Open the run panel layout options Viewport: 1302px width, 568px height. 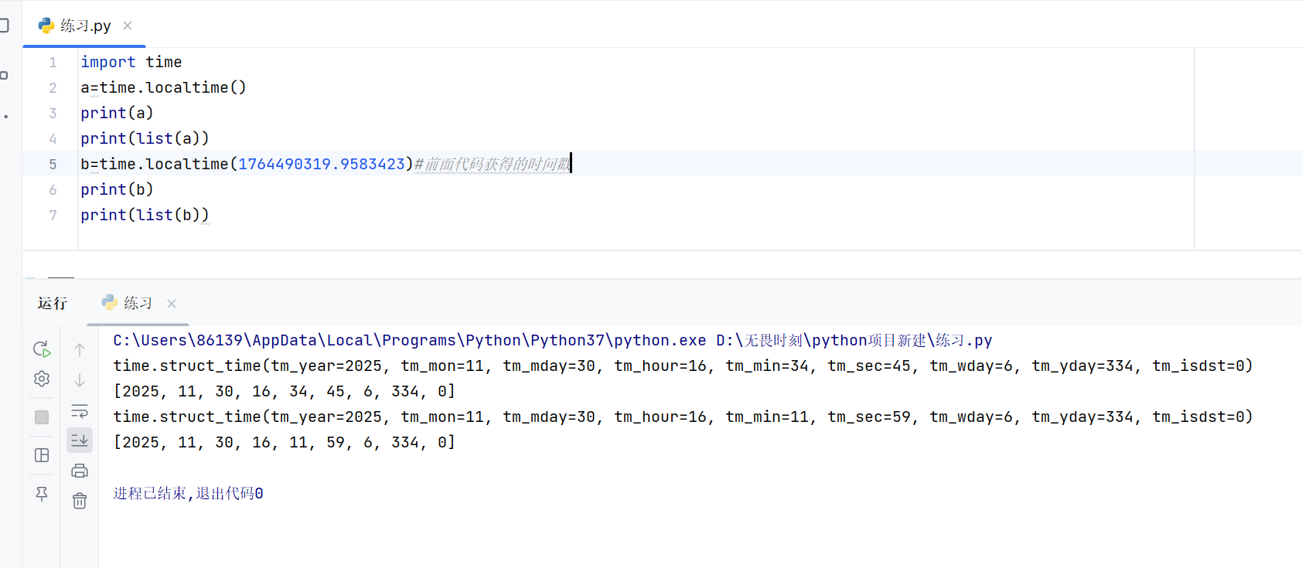click(x=42, y=455)
